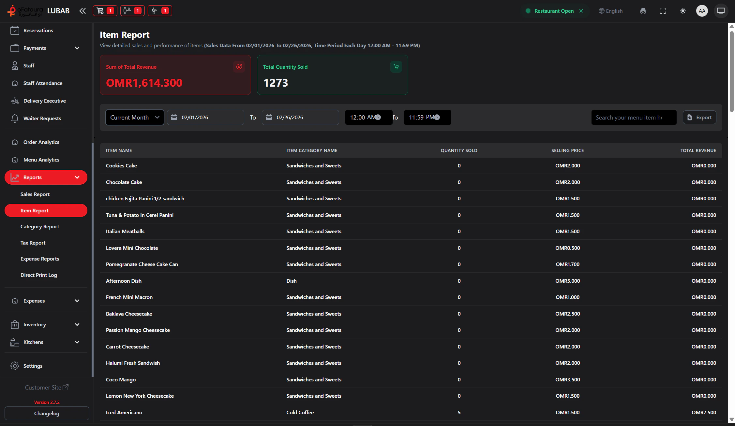Go to Sales Report page
This screenshot has height=426, width=735.
[x=35, y=194]
